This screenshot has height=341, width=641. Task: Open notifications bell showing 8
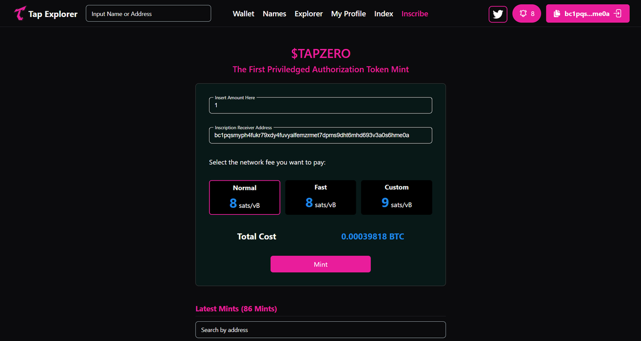[x=527, y=14]
